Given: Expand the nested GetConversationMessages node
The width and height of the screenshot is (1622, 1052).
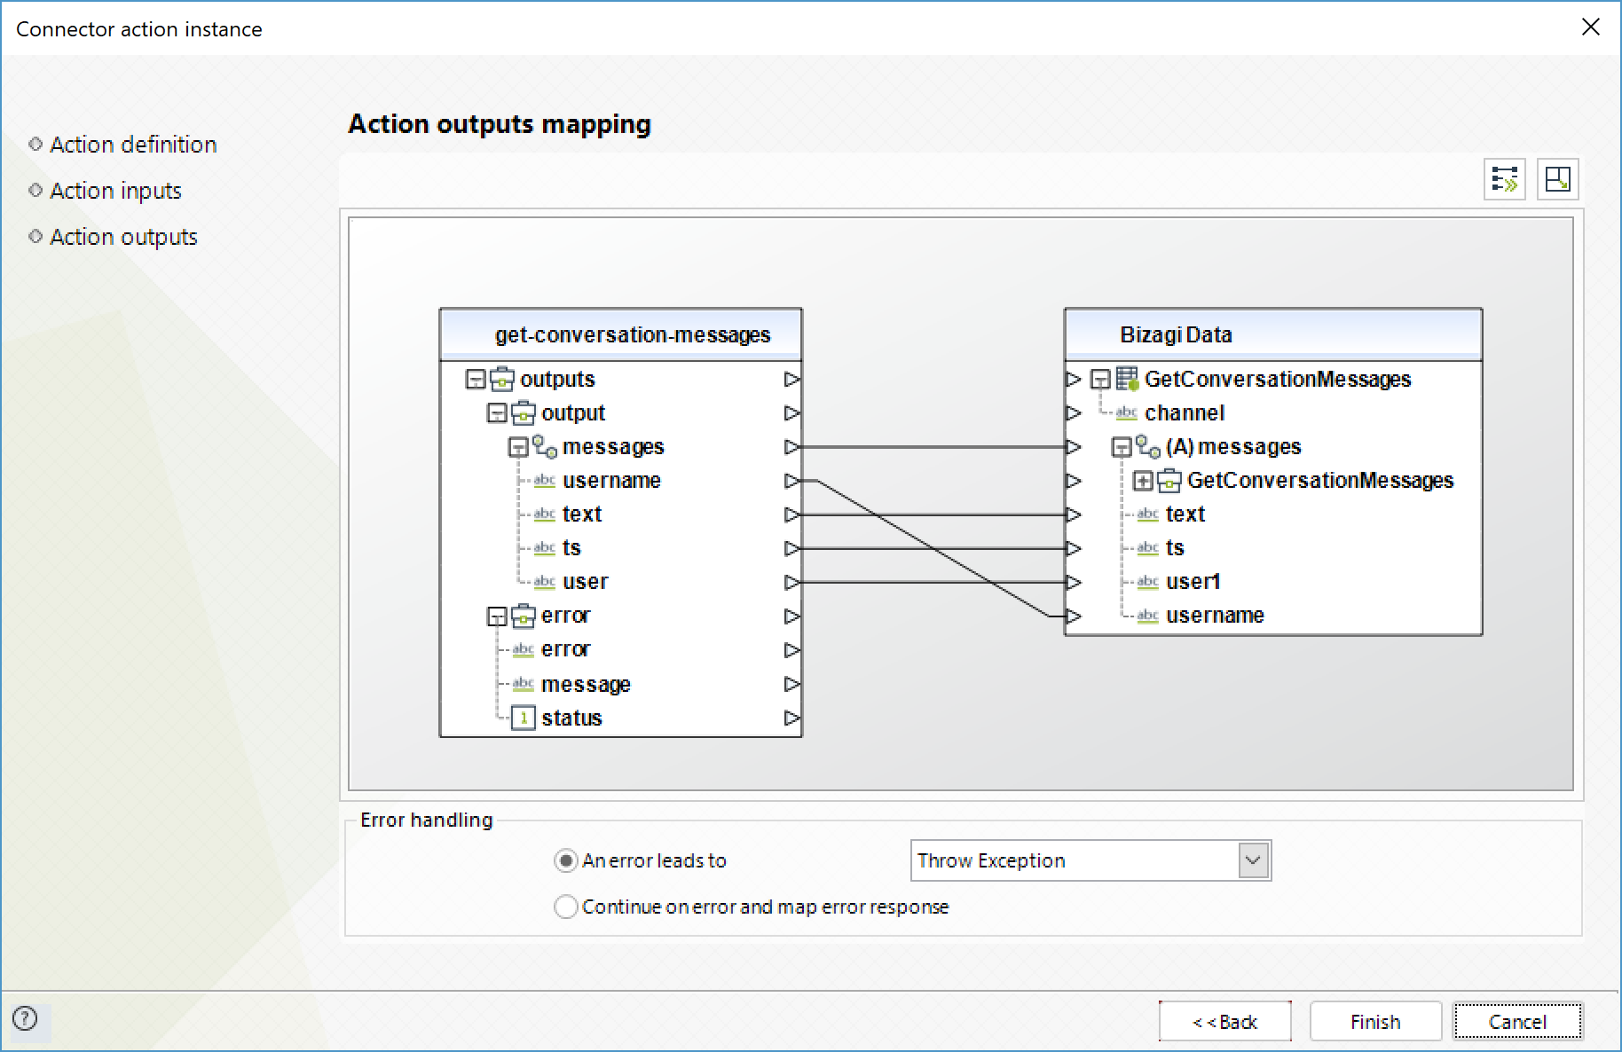Looking at the screenshot, I should click(1143, 481).
